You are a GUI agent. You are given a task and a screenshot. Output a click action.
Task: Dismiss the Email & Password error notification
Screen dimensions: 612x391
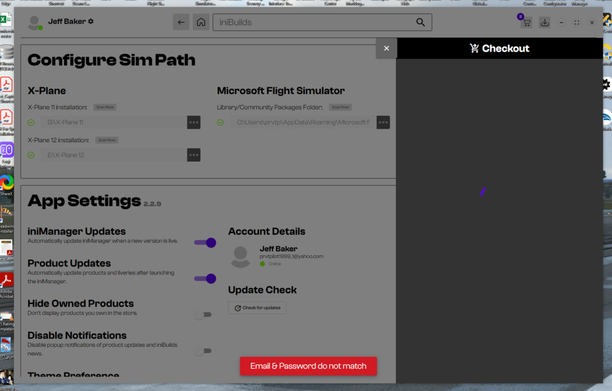(308, 366)
